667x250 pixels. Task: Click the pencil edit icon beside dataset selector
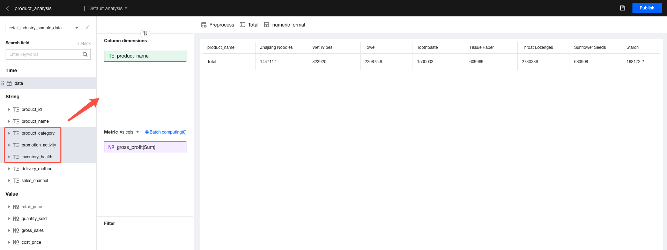coord(88,27)
